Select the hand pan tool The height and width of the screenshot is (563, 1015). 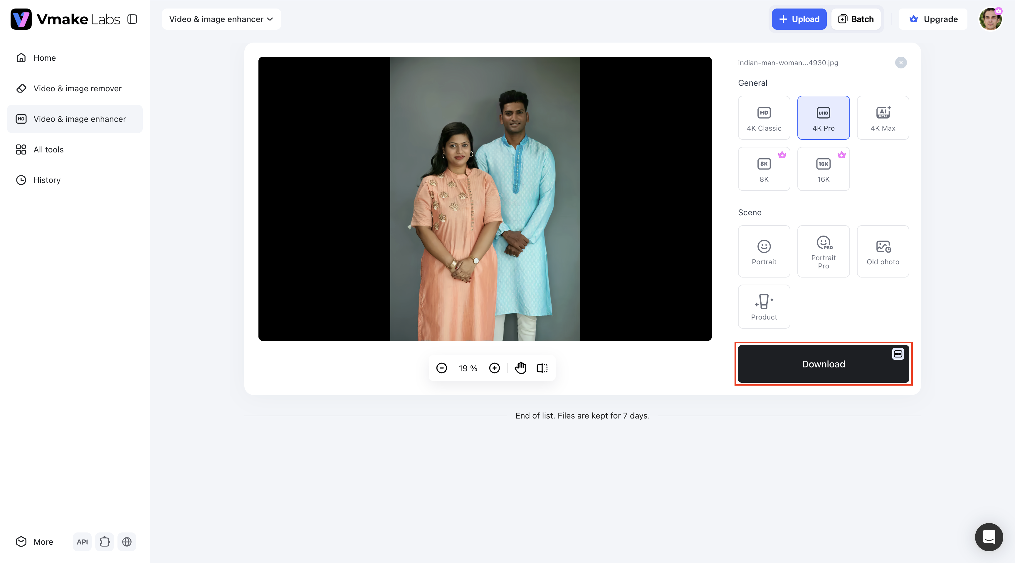pyautogui.click(x=520, y=368)
